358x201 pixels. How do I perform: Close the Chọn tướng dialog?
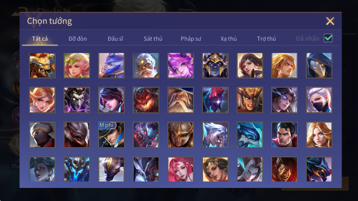(x=330, y=21)
